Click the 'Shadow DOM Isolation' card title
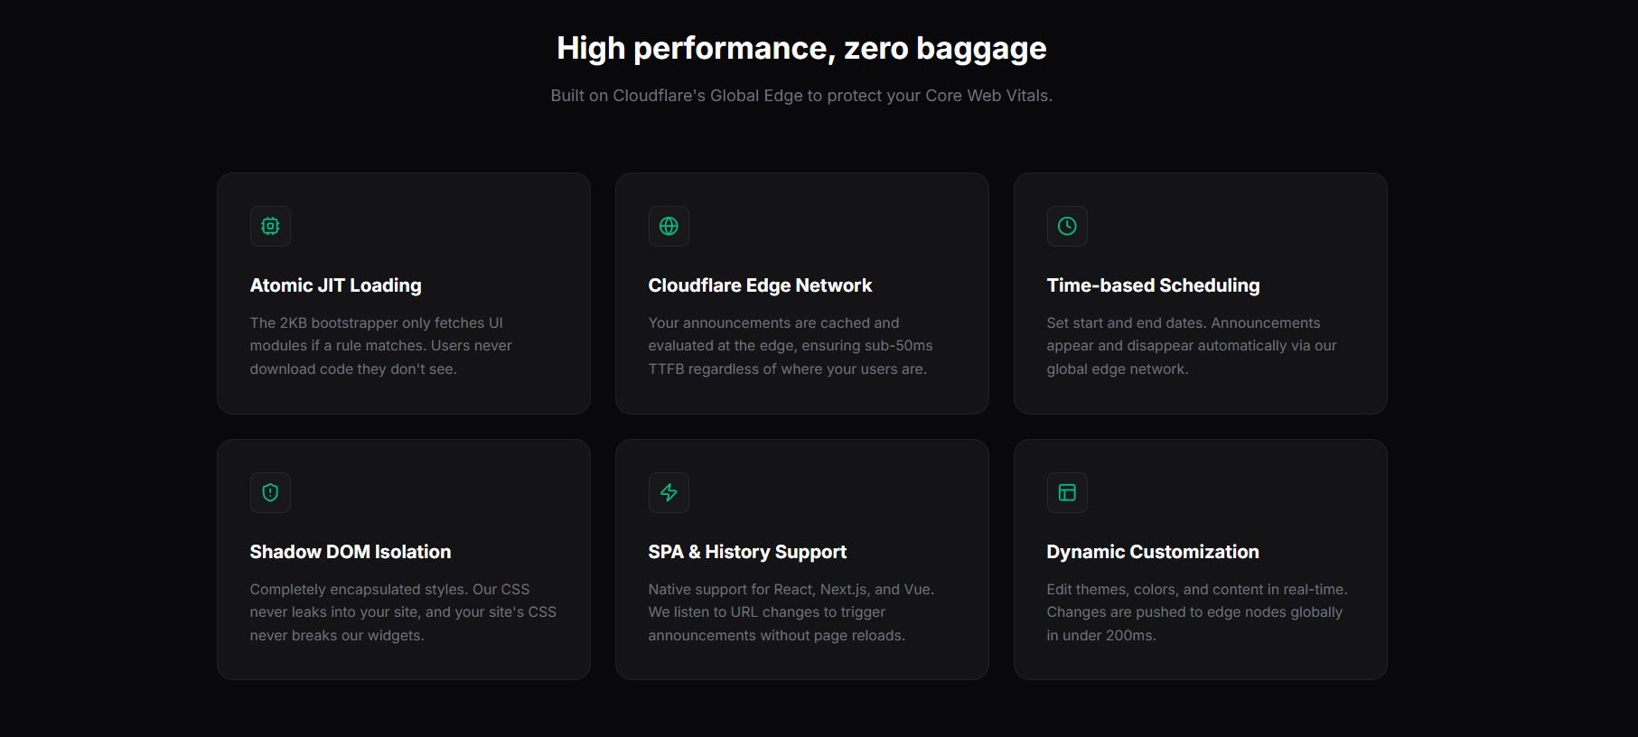The width and height of the screenshot is (1638, 737). click(351, 552)
